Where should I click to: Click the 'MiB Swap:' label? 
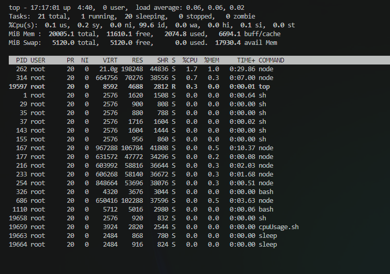point(25,43)
